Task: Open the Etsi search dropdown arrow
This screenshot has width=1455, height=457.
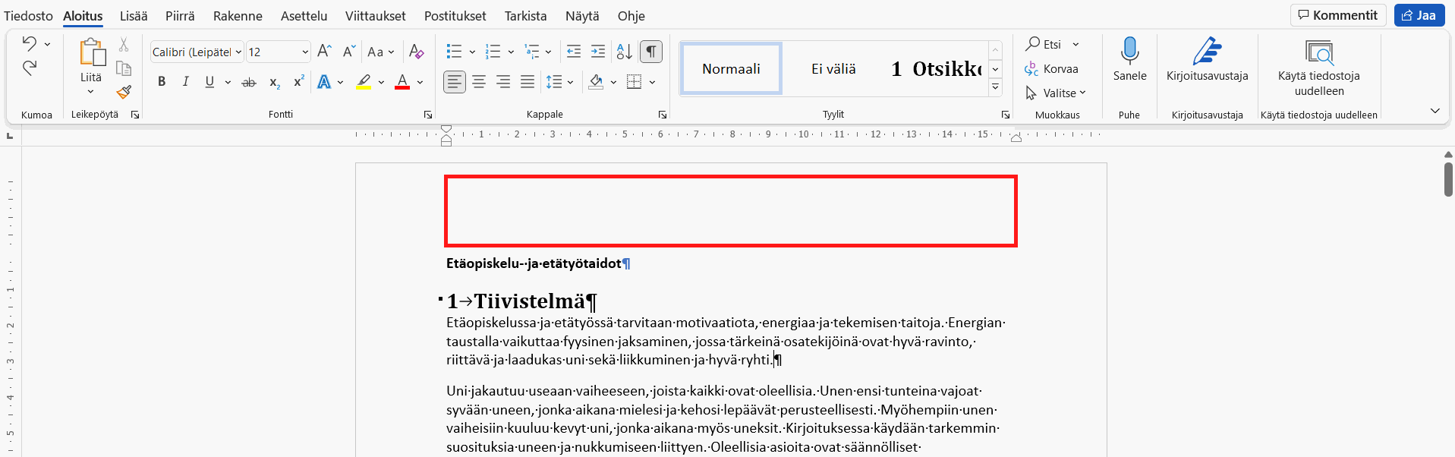Action: [1076, 44]
